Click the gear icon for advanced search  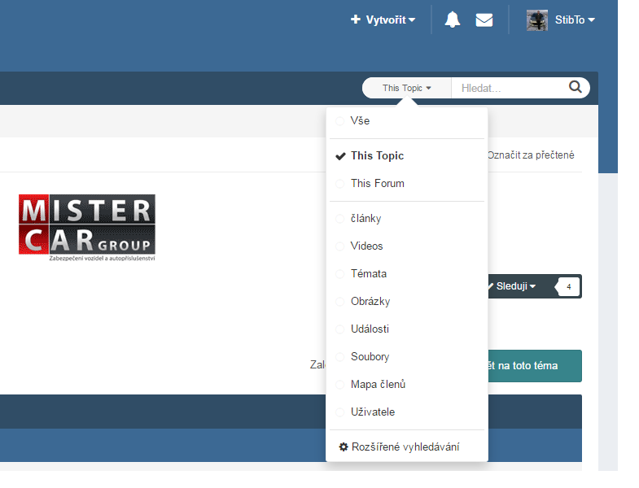click(x=344, y=447)
